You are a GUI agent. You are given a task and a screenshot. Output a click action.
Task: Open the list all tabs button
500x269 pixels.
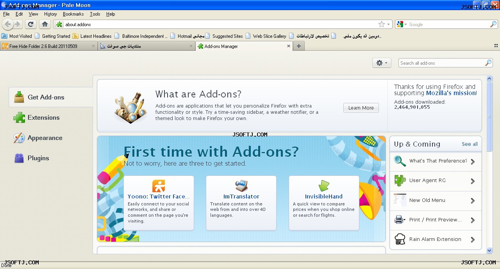[496, 46]
